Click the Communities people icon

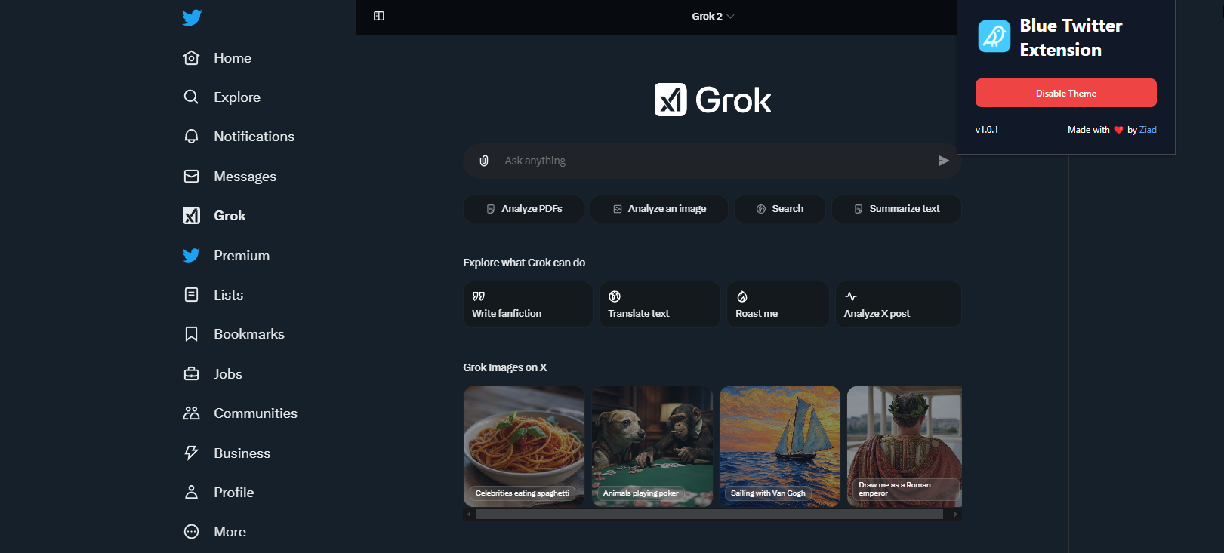pyautogui.click(x=192, y=413)
